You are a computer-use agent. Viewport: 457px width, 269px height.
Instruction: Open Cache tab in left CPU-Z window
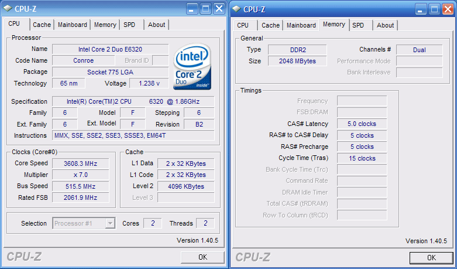42,25
